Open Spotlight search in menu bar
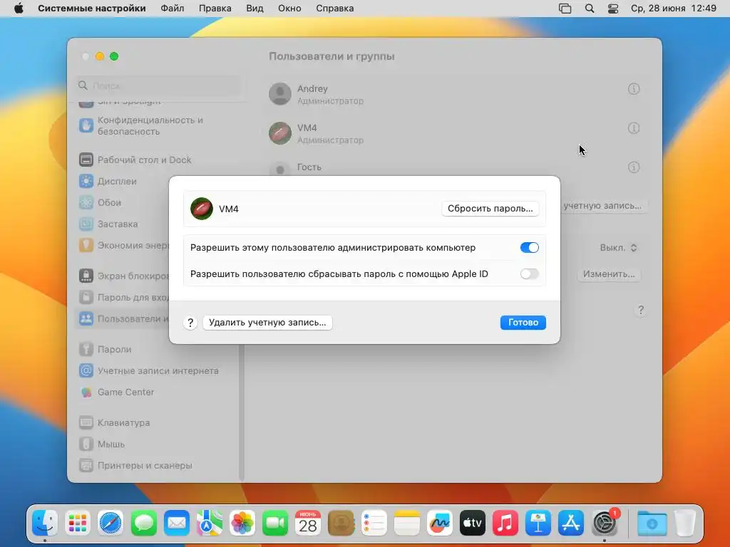The image size is (730, 547). (x=590, y=9)
